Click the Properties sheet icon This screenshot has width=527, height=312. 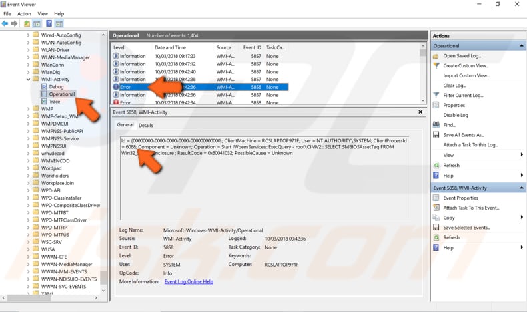point(436,105)
